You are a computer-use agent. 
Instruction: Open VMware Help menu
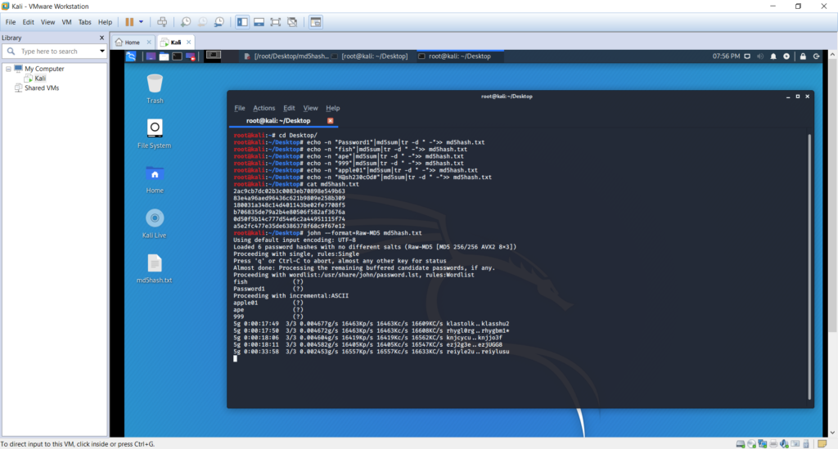click(x=105, y=22)
